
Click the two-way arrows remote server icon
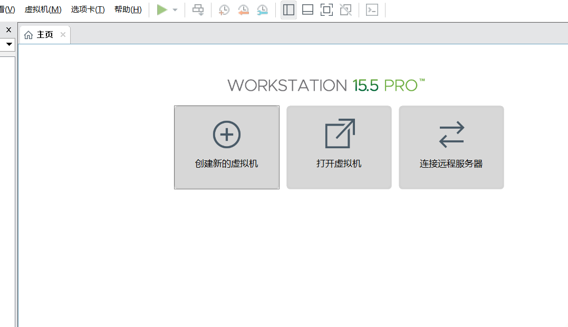click(451, 134)
